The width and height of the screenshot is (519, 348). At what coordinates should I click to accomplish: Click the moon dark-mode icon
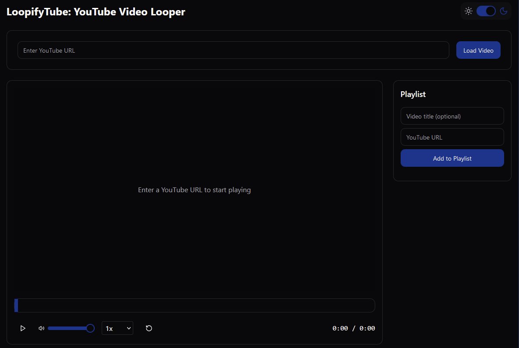point(504,11)
